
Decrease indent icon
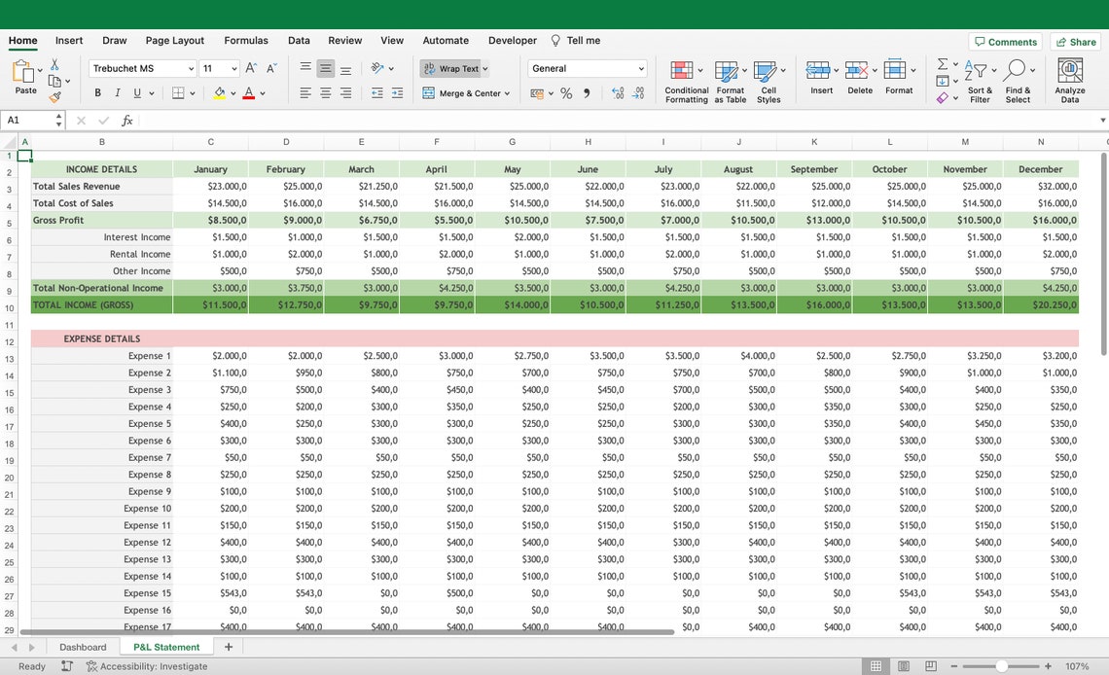pyautogui.click(x=377, y=92)
